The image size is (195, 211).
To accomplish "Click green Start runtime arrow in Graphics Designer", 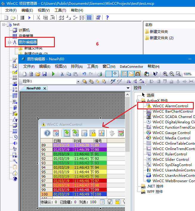I will (53, 74).
